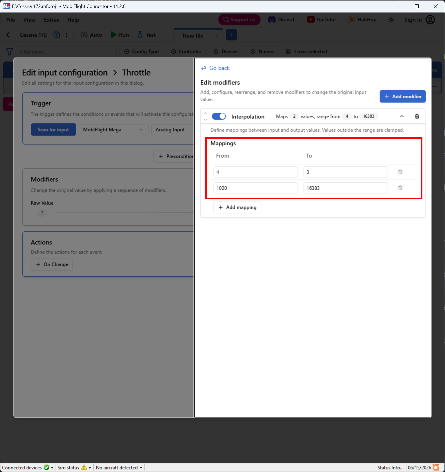This screenshot has width=445, height=472.
Task: Open the Devices filter
Action: 226,52
